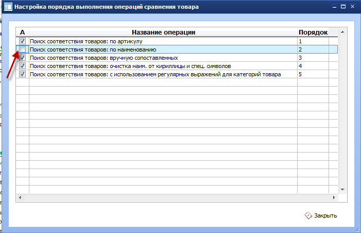The width and height of the screenshot is (361, 233).
Task: Click the Закрыть button
Action: (x=321, y=215)
